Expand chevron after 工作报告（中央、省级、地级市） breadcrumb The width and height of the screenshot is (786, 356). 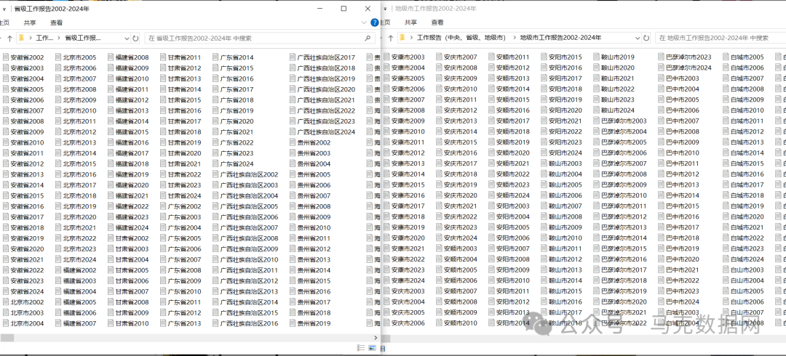coord(515,38)
